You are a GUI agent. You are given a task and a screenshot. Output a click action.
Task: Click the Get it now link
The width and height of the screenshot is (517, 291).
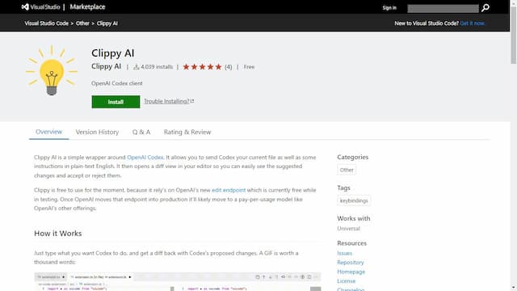coord(472,23)
